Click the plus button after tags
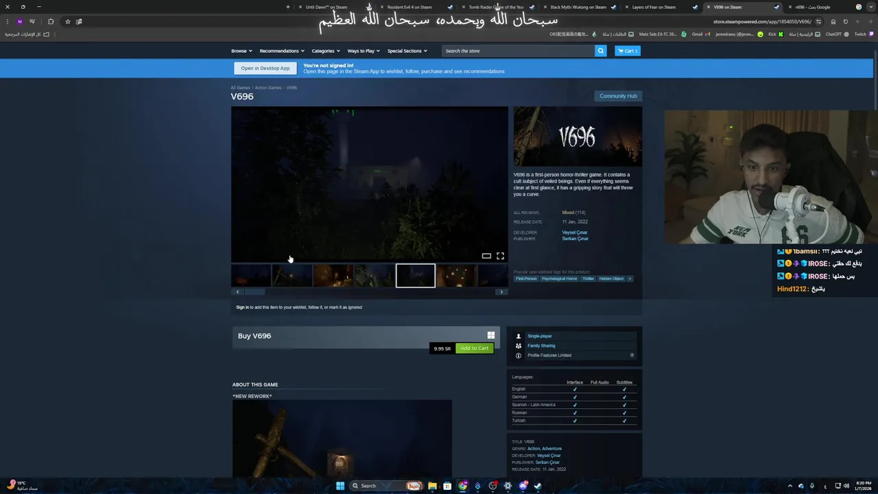 pyautogui.click(x=630, y=279)
